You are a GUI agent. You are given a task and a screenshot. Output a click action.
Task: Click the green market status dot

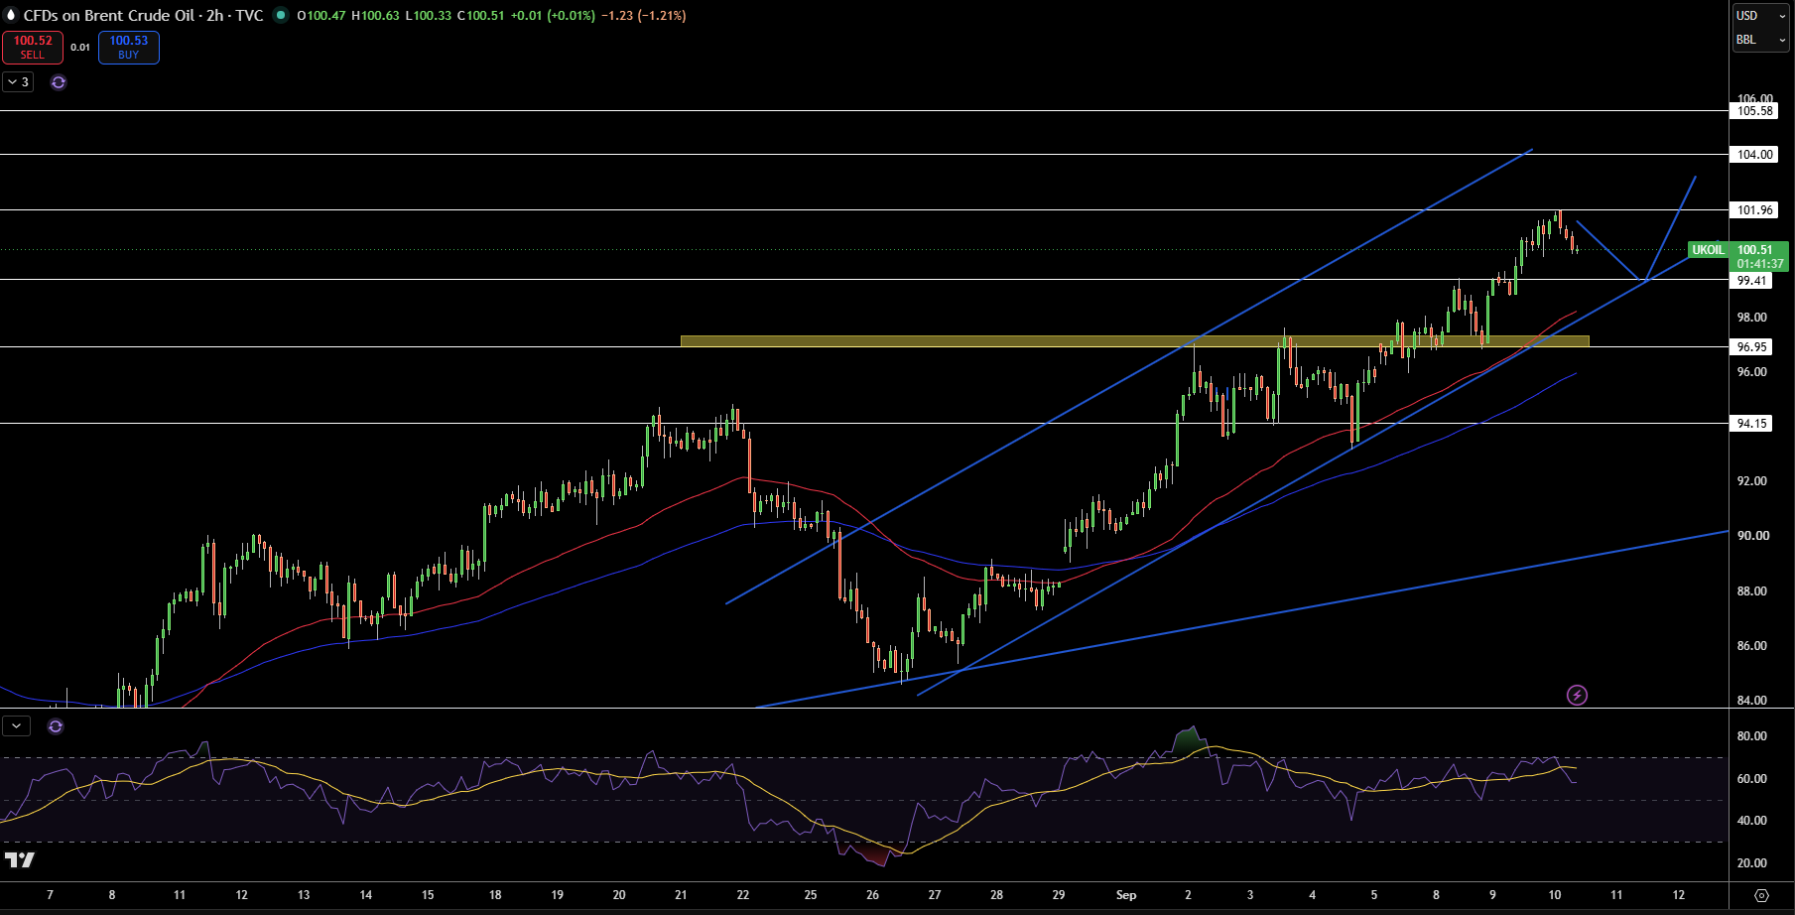coord(281,16)
